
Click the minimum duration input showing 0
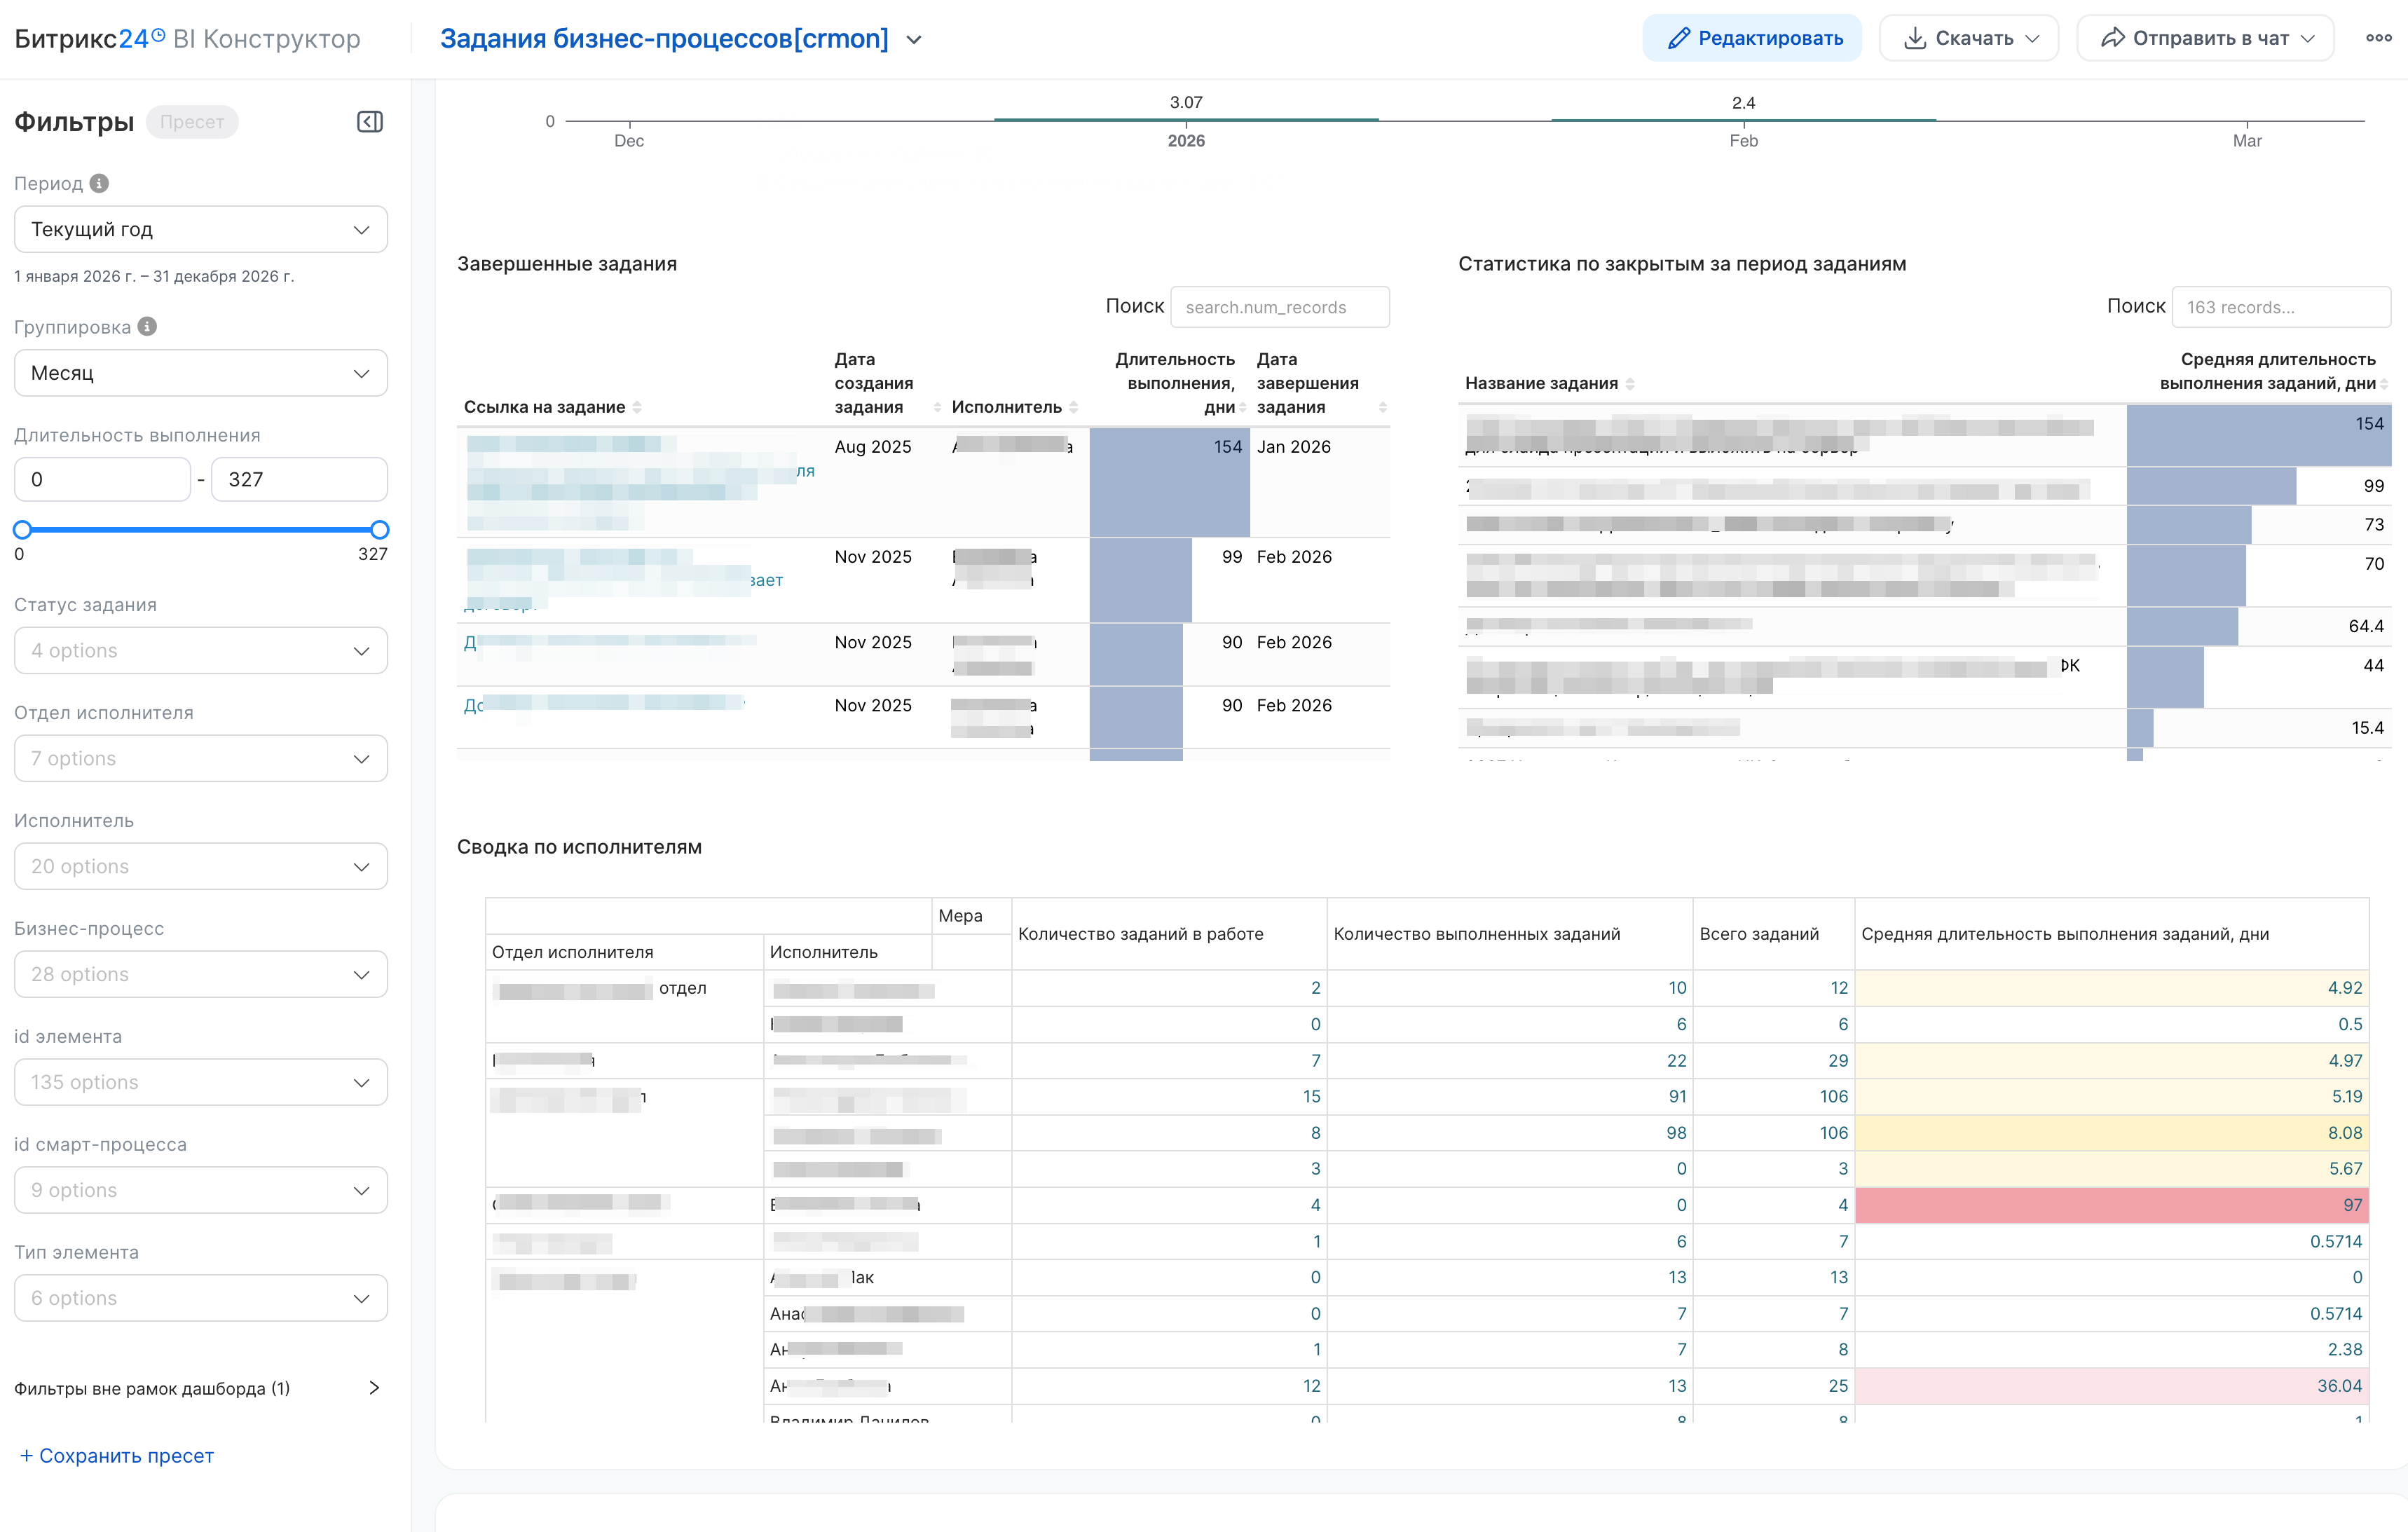click(x=102, y=479)
